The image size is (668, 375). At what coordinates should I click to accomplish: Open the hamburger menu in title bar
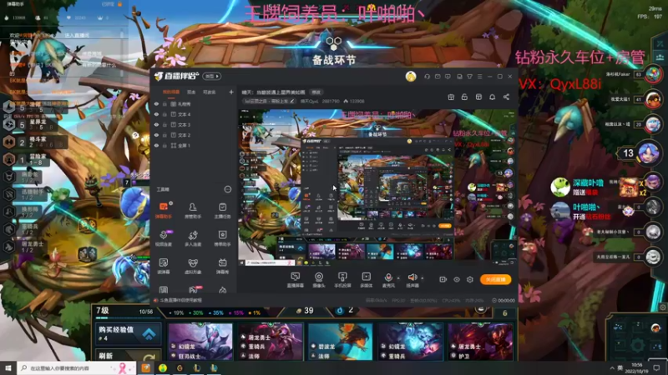(x=479, y=77)
